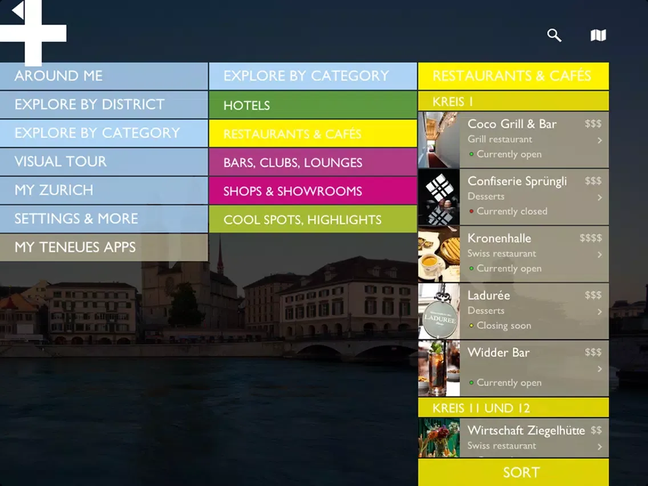Tap Confiserie Sprüngli's $$$ price rating
The width and height of the screenshot is (648, 486).
click(x=593, y=181)
